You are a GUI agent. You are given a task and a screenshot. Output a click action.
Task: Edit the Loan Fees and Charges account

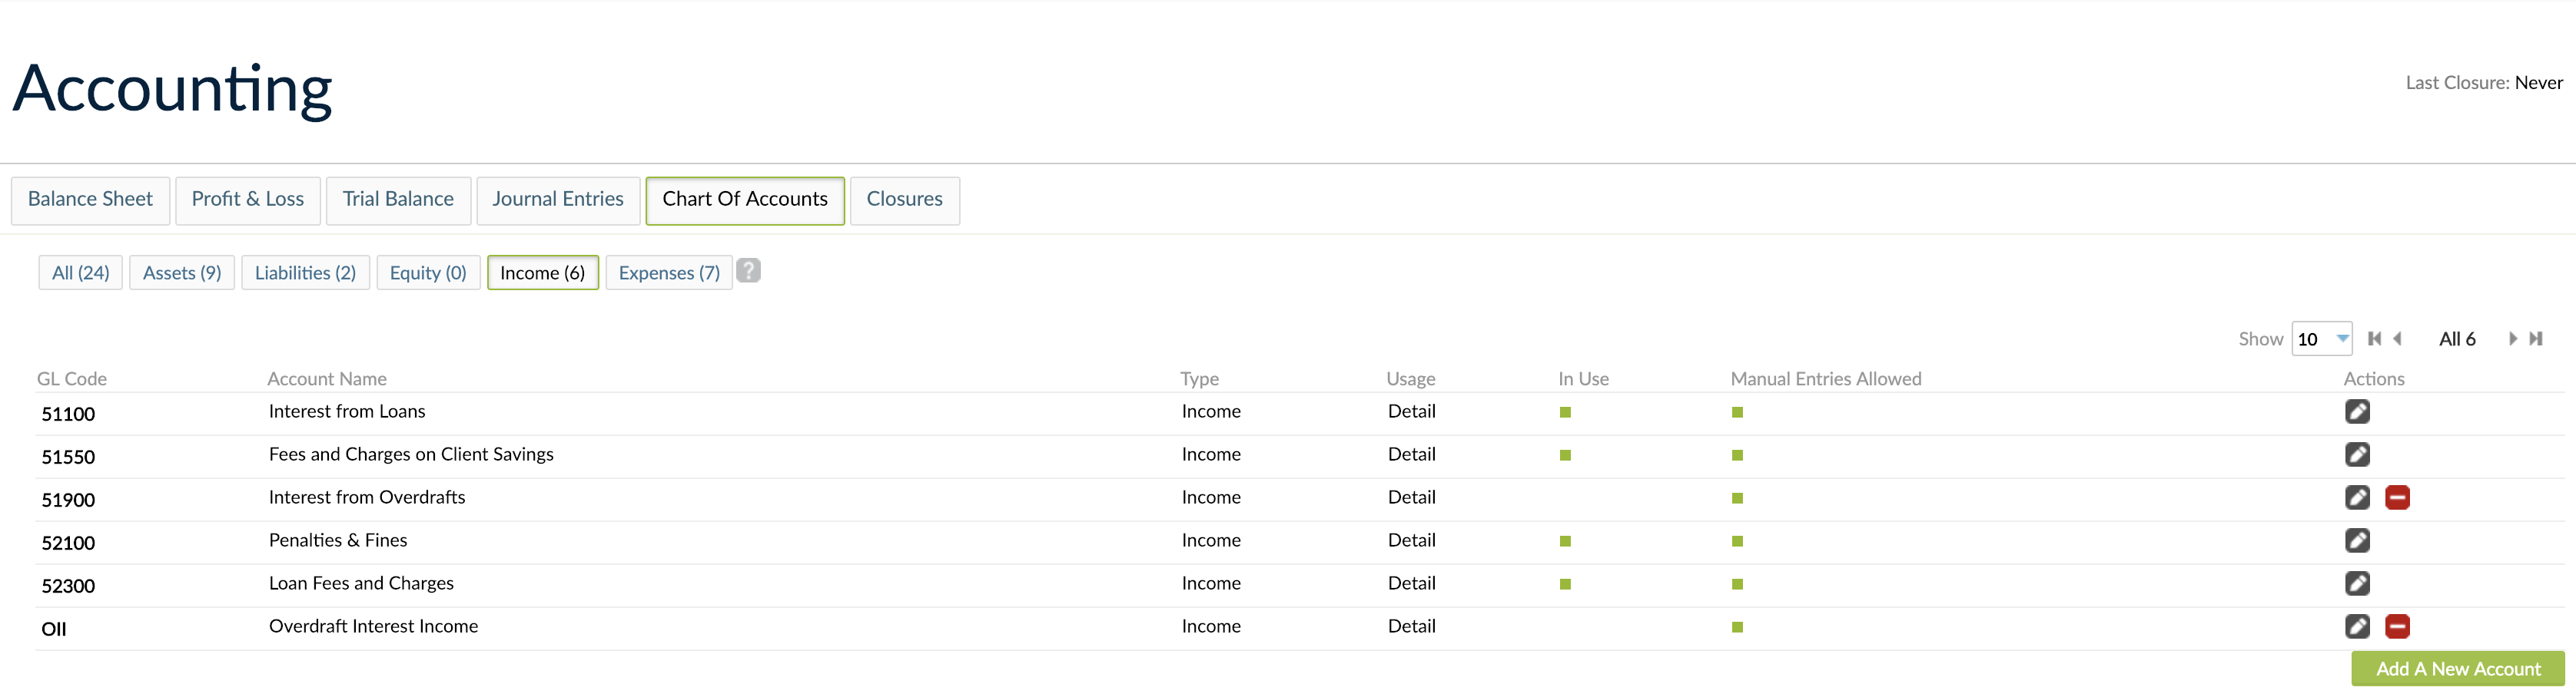pos(2358,583)
